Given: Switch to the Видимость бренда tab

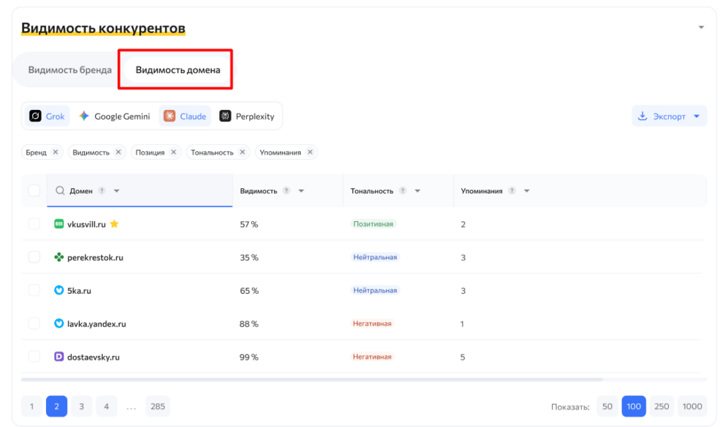Looking at the screenshot, I should point(70,70).
